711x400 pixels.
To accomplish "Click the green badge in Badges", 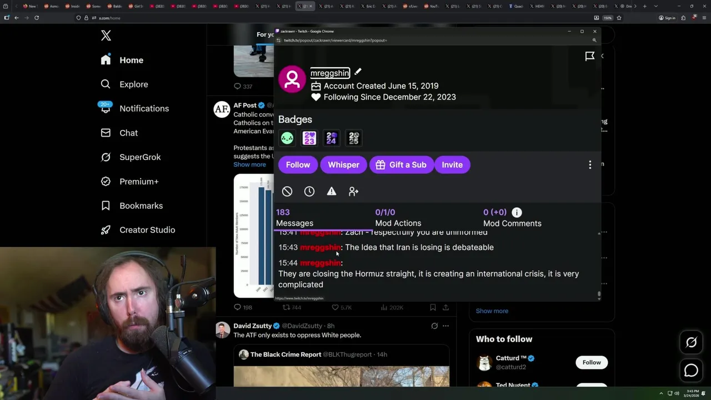I will click(287, 138).
